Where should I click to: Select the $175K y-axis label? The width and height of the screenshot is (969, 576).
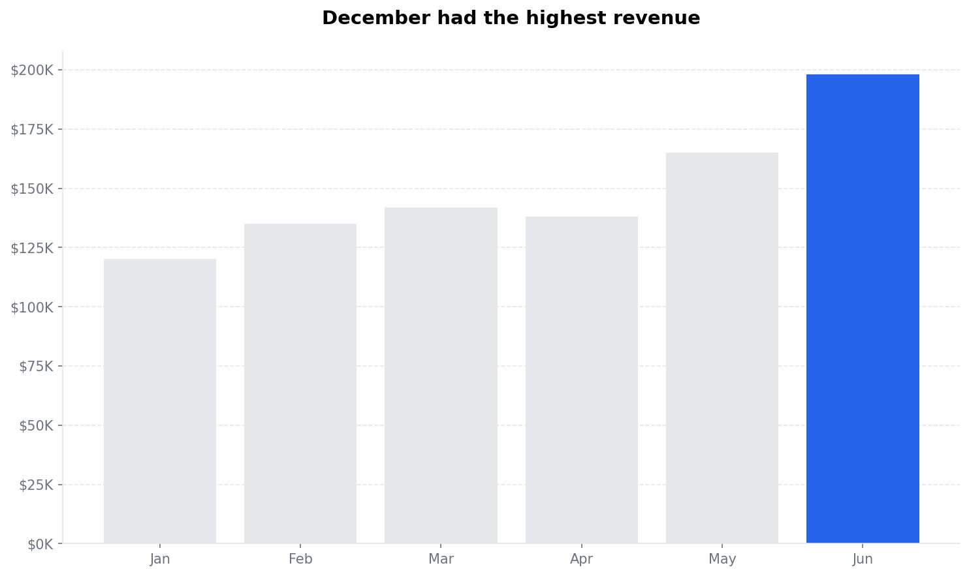[32, 129]
